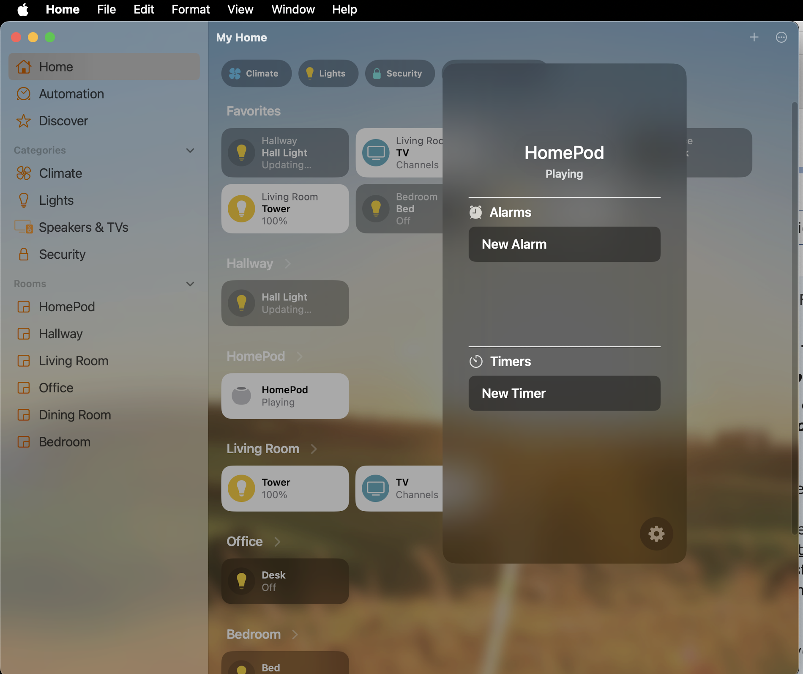Click Lights bulb icon in sidebar
803x674 pixels.
point(24,200)
